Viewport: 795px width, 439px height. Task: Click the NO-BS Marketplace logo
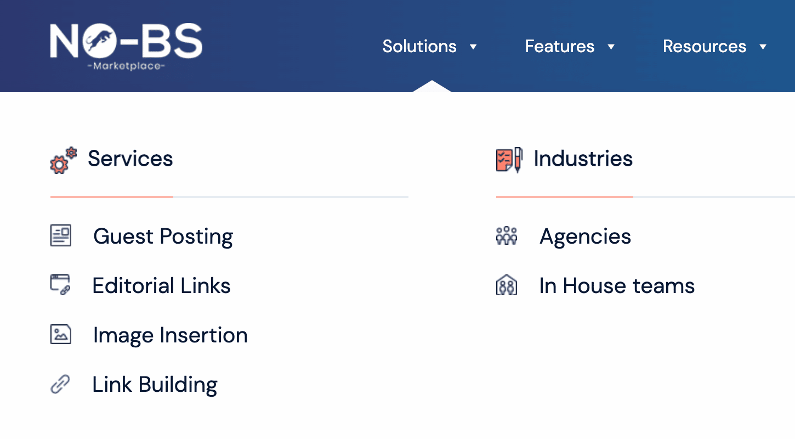click(x=126, y=47)
